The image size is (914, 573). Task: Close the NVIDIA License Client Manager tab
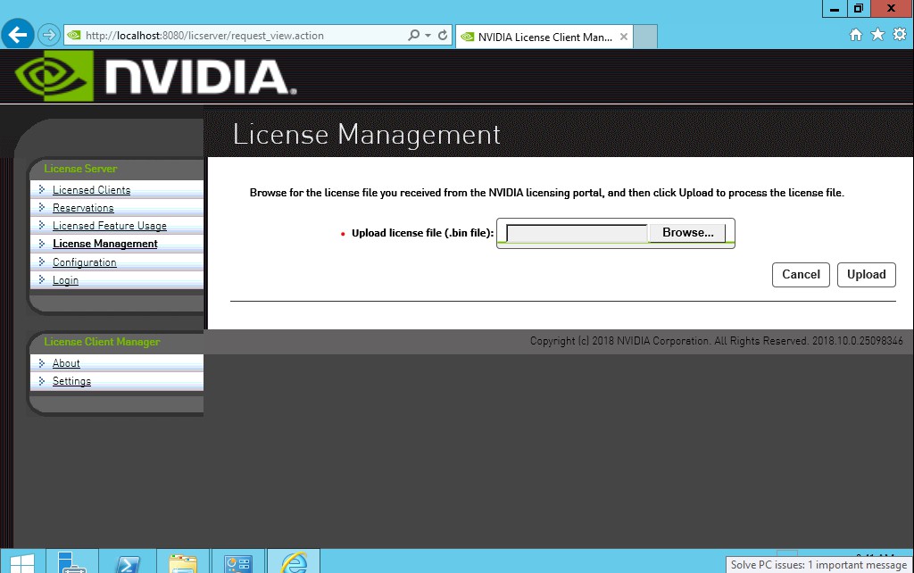point(624,37)
